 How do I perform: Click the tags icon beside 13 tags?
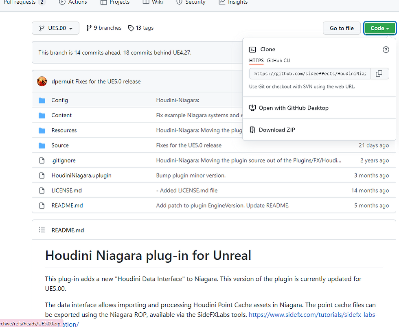pos(131,28)
